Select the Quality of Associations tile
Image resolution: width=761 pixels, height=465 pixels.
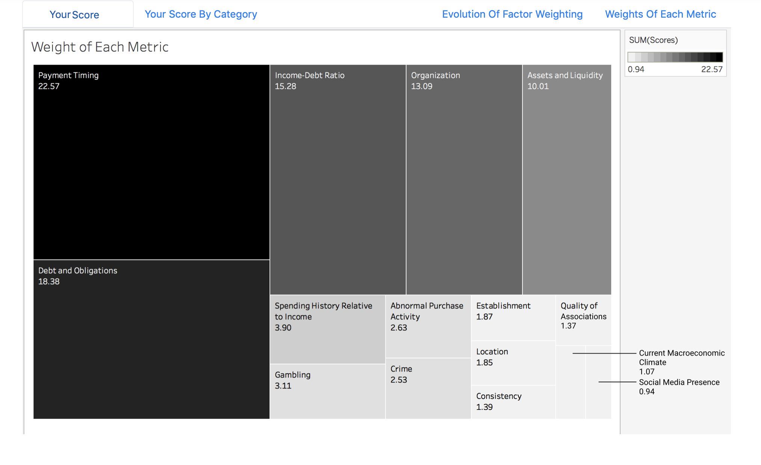coord(583,320)
